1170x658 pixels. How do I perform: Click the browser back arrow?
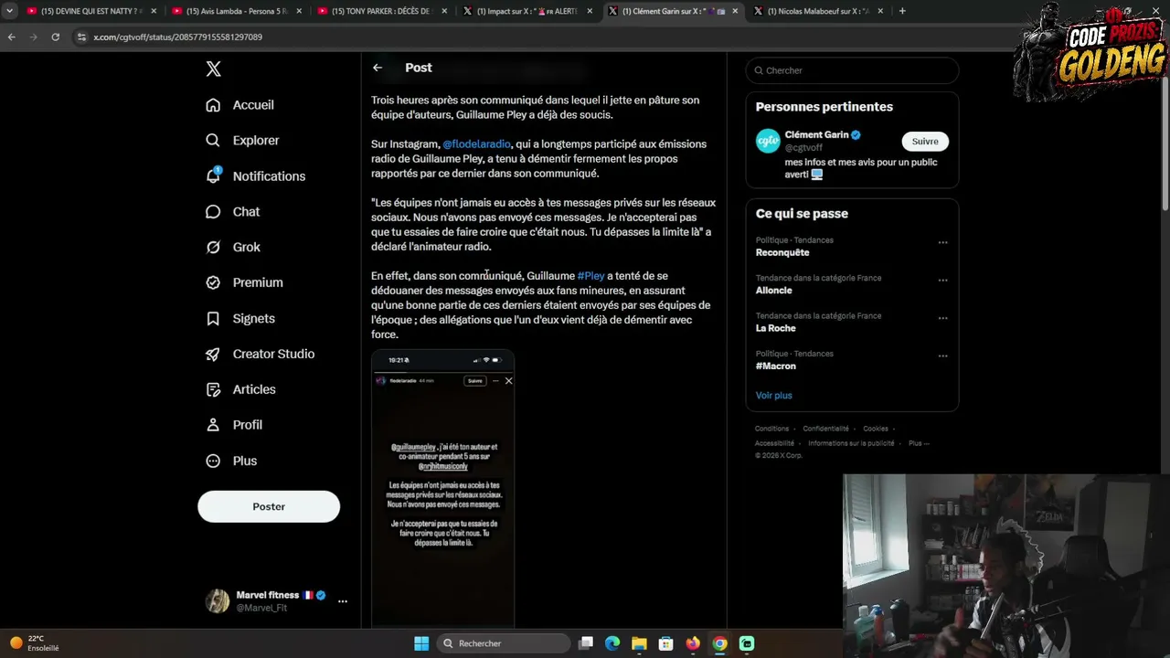[12, 37]
